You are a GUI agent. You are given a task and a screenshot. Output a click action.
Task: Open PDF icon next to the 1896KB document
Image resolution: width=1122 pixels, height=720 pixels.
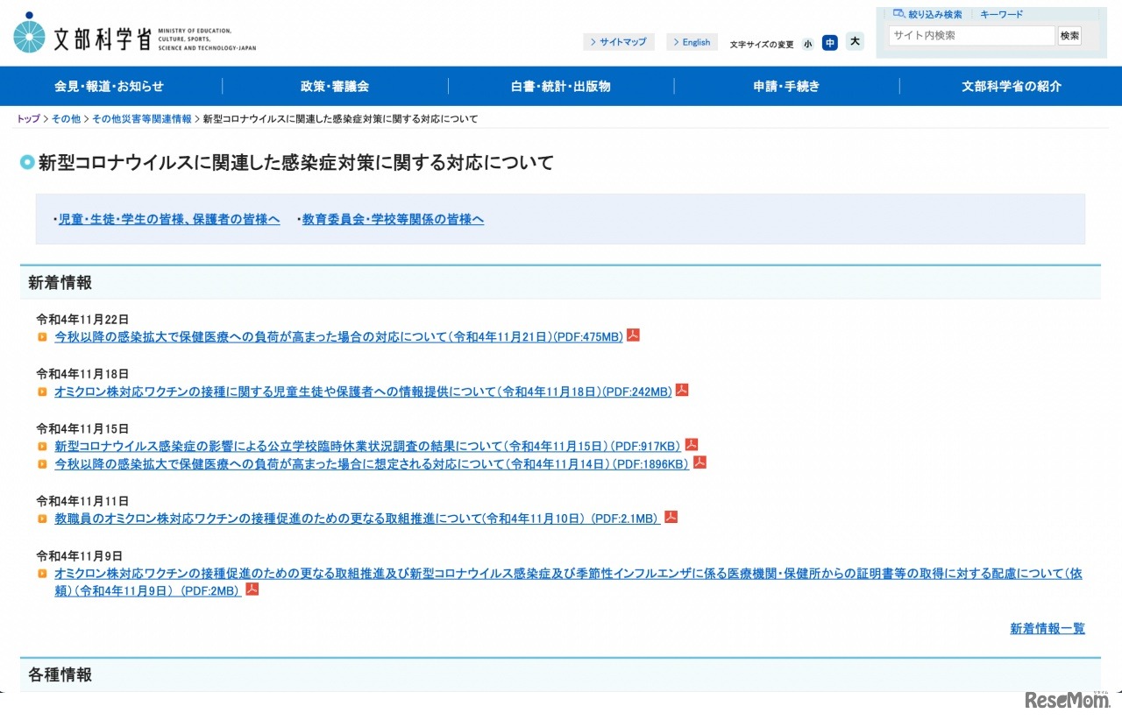[699, 462]
